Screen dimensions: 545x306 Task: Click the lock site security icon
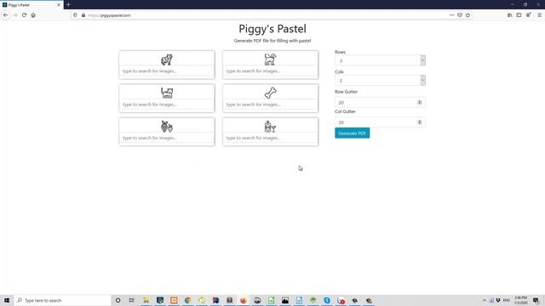click(83, 15)
